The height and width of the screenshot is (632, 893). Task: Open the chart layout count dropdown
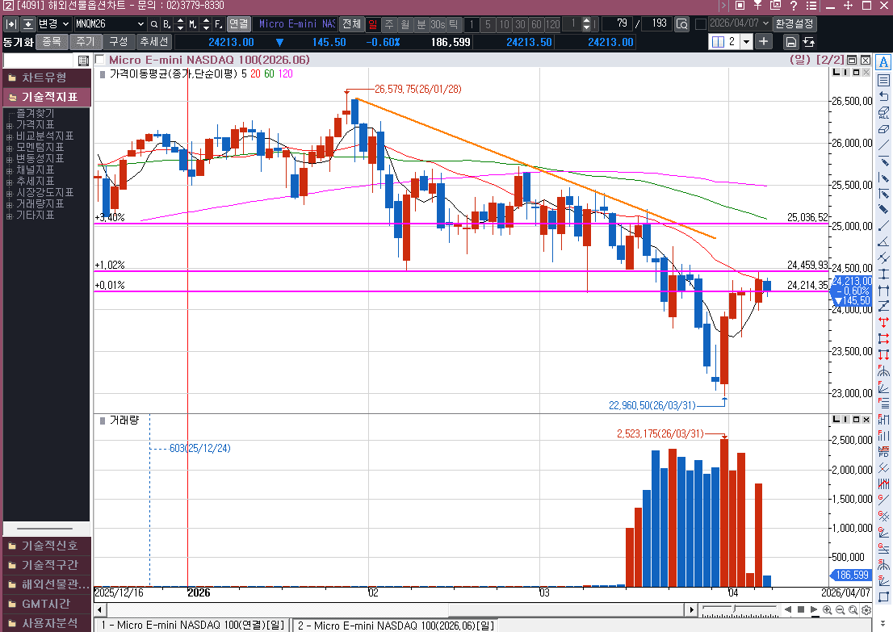pyautogui.click(x=746, y=41)
